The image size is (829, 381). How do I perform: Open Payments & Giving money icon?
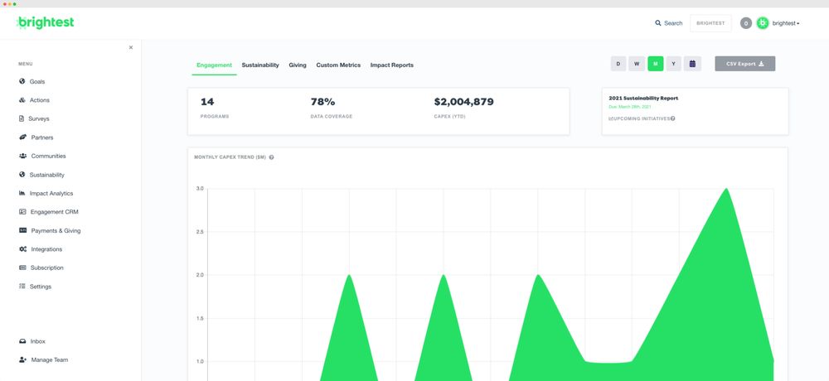point(22,230)
